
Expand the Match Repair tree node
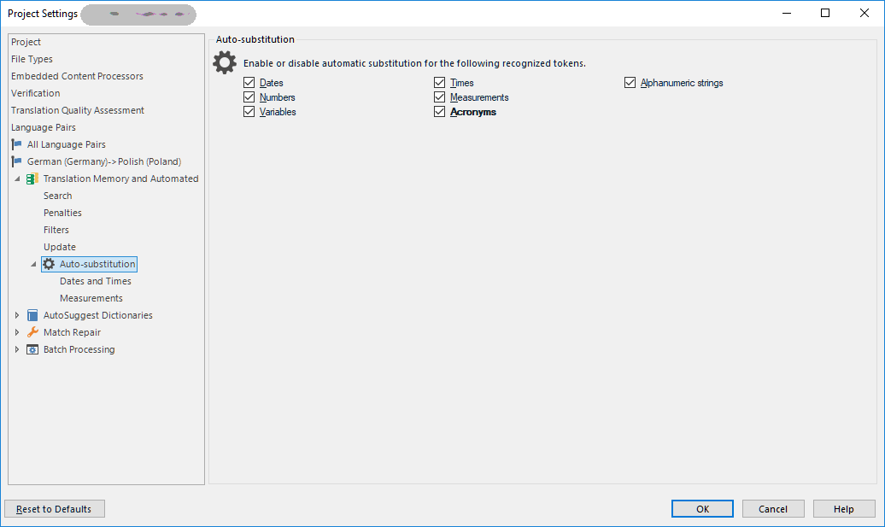(17, 332)
